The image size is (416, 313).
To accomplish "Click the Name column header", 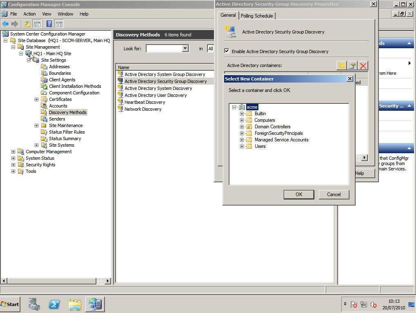I will point(165,67).
